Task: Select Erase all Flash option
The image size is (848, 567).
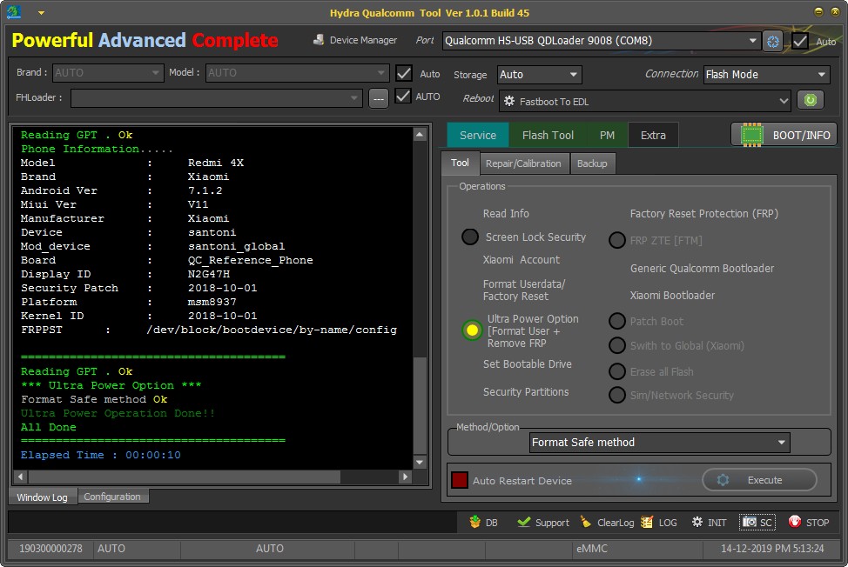Action: click(x=617, y=371)
